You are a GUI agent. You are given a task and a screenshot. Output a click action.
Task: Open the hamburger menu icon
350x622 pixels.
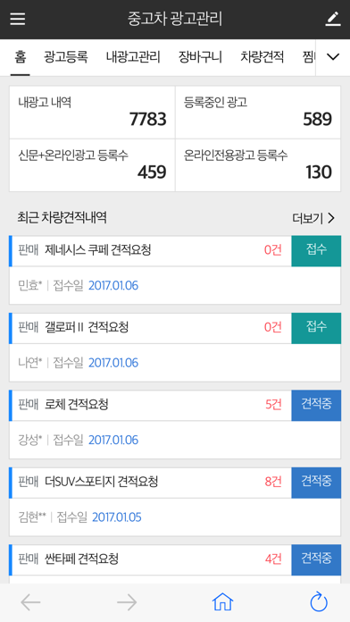coord(18,19)
